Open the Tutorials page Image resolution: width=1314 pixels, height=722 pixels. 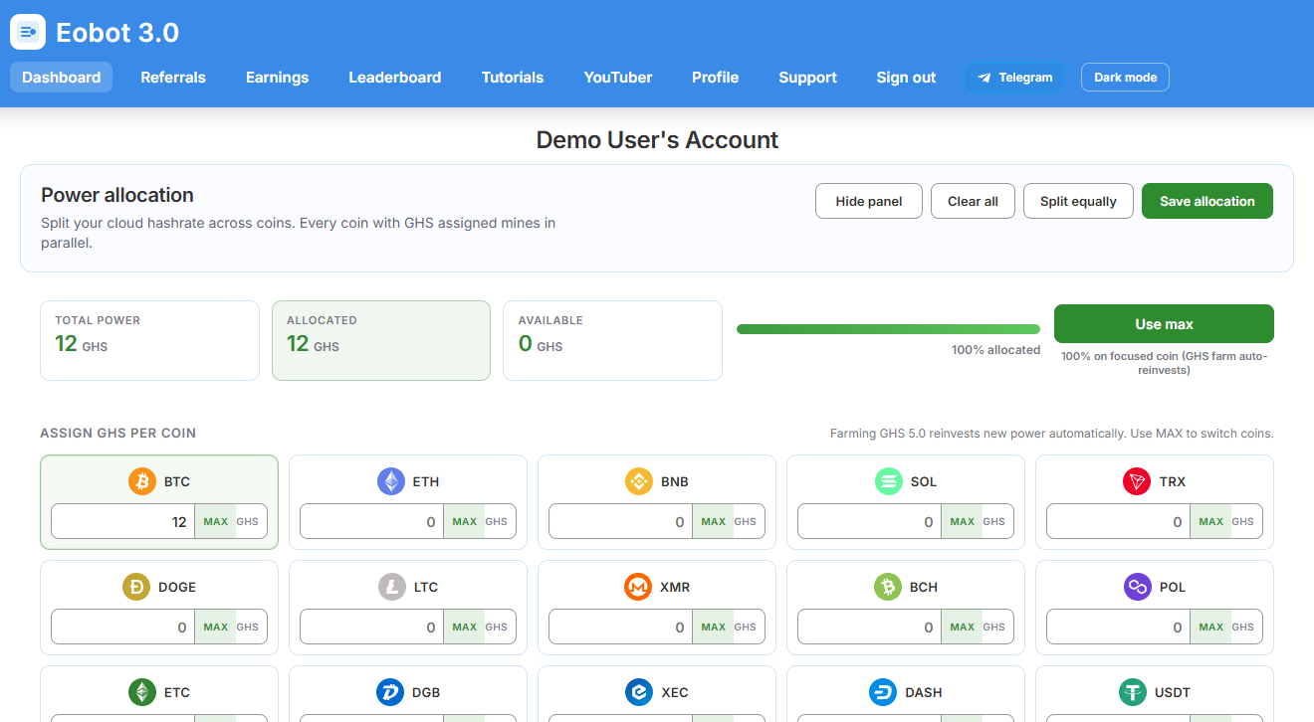coord(513,78)
